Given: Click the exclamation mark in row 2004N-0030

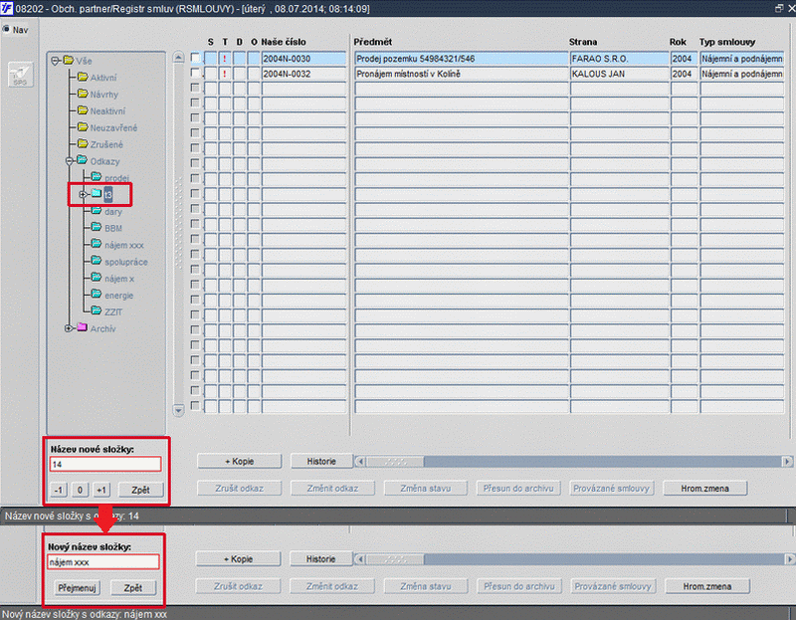Looking at the screenshot, I should [x=225, y=59].
